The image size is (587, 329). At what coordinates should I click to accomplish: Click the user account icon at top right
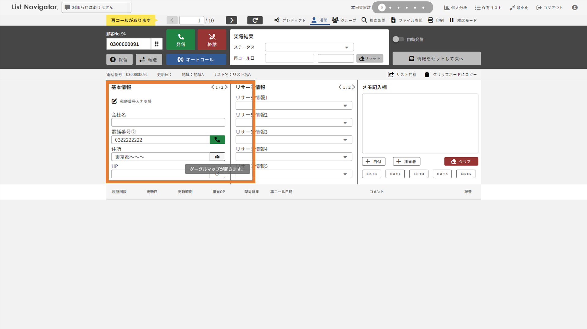(x=574, y=8)
